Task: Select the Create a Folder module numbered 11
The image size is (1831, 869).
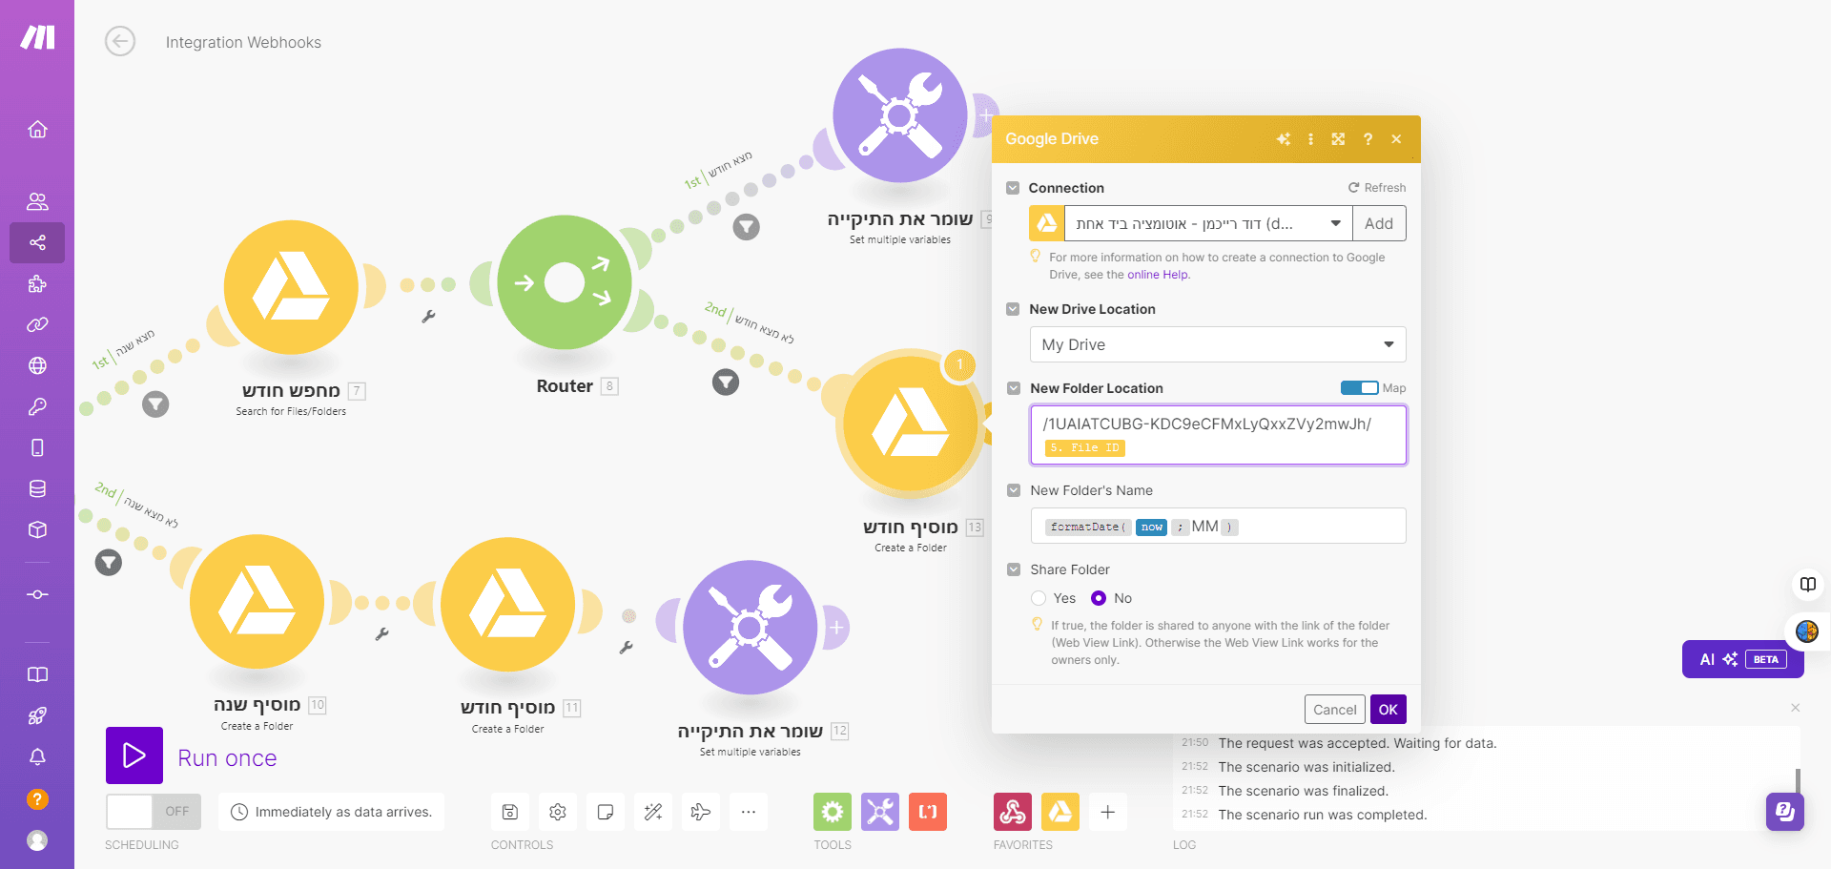Action: [508, 605]
